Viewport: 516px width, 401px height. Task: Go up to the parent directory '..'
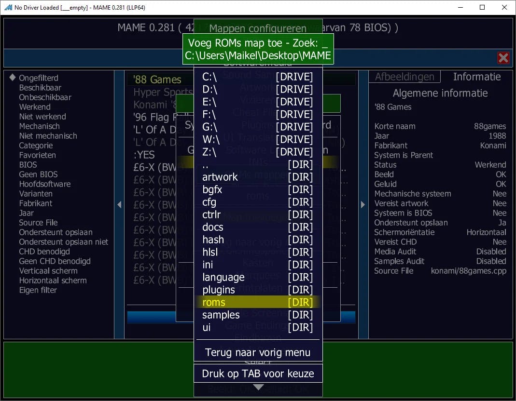pos(258,164)
